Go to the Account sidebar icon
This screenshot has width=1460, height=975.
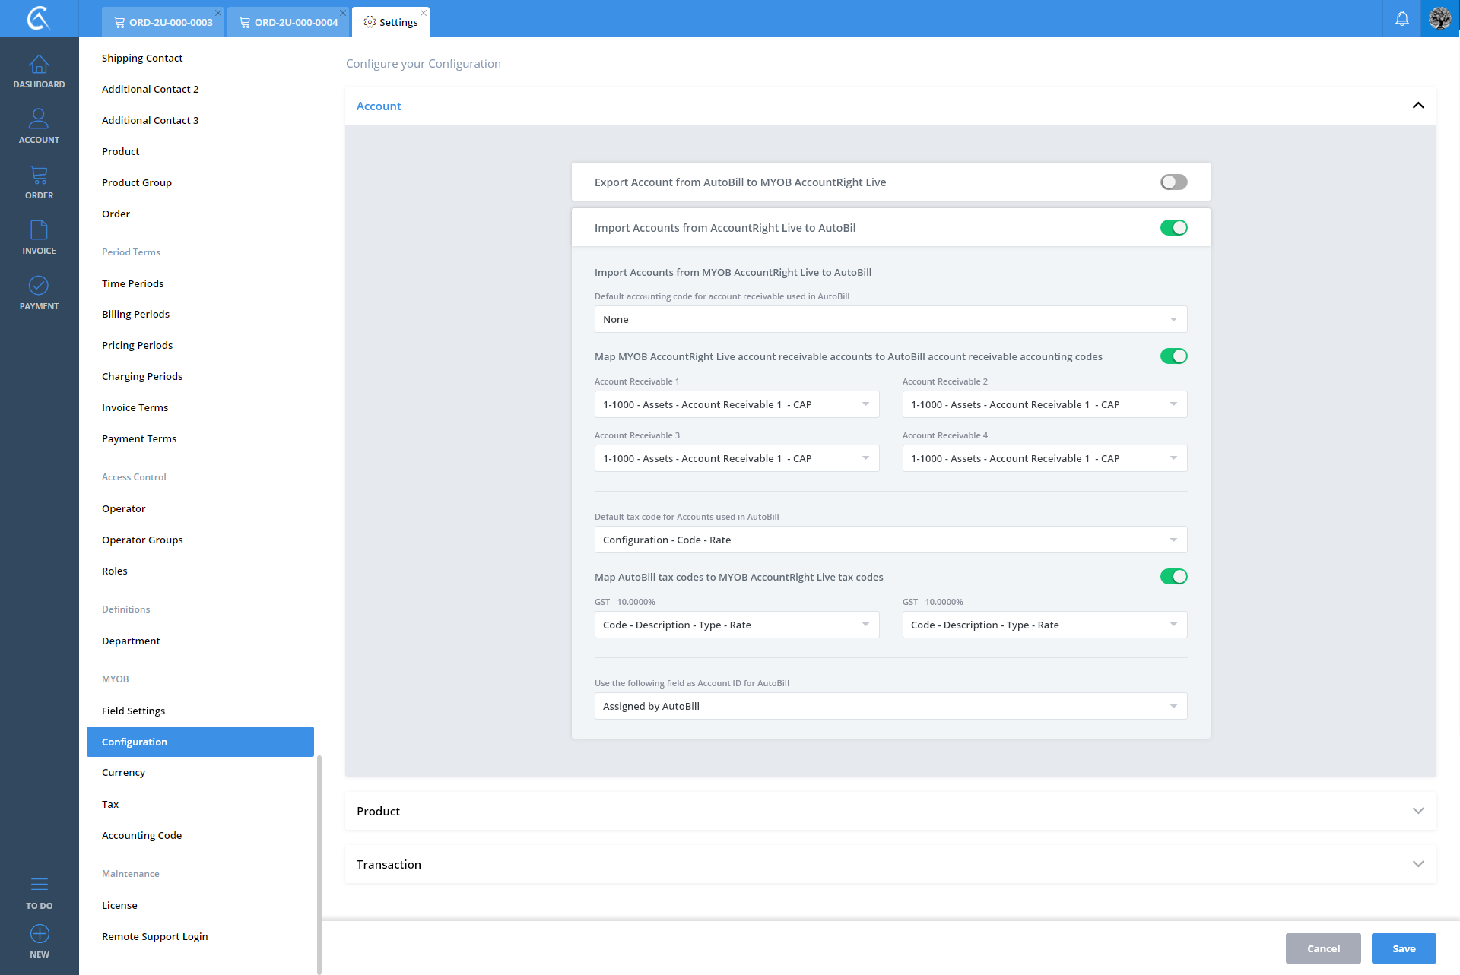pos(39,126)
